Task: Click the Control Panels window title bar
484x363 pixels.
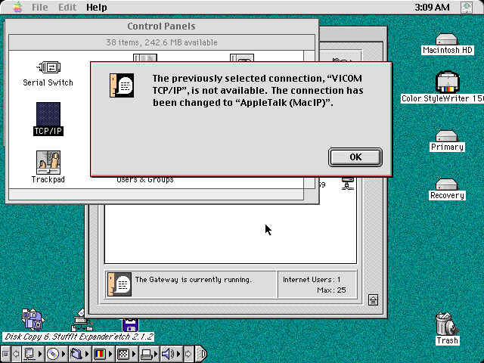Action: click(x=162, y=26)
